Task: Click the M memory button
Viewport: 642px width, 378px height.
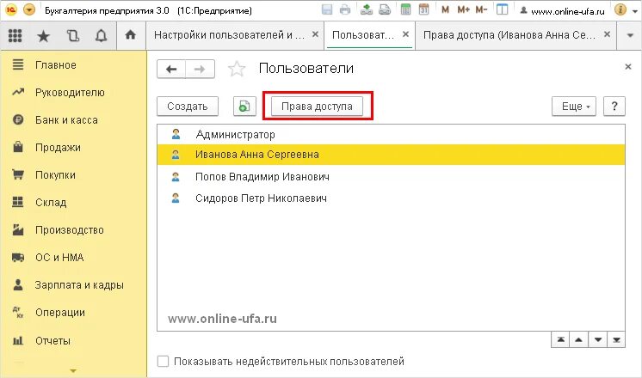Action: 446,9
